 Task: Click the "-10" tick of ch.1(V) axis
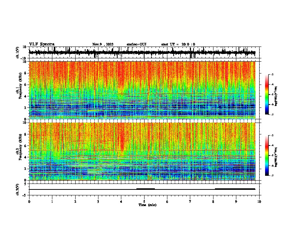pos(24,58)
